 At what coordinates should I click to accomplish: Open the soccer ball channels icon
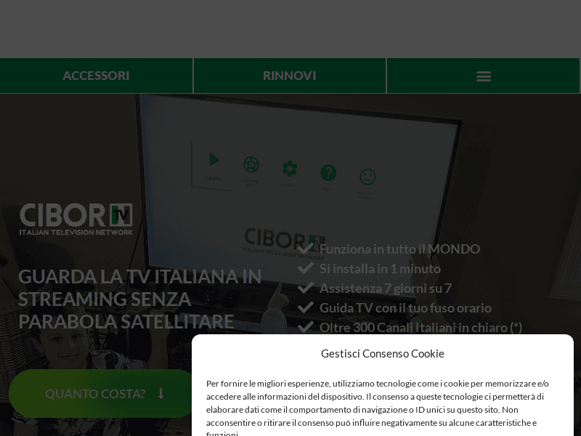point(251,164)
